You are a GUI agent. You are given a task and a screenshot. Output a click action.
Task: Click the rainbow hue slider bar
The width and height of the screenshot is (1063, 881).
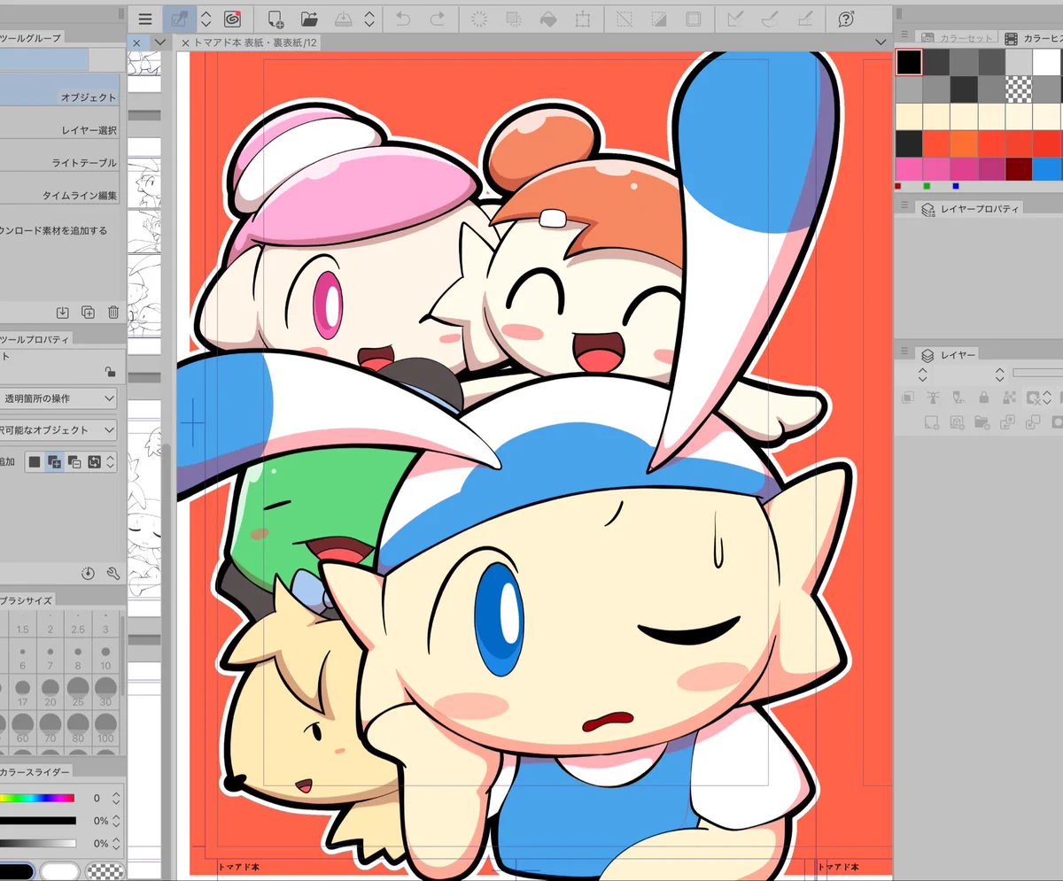tap(37, 798)
